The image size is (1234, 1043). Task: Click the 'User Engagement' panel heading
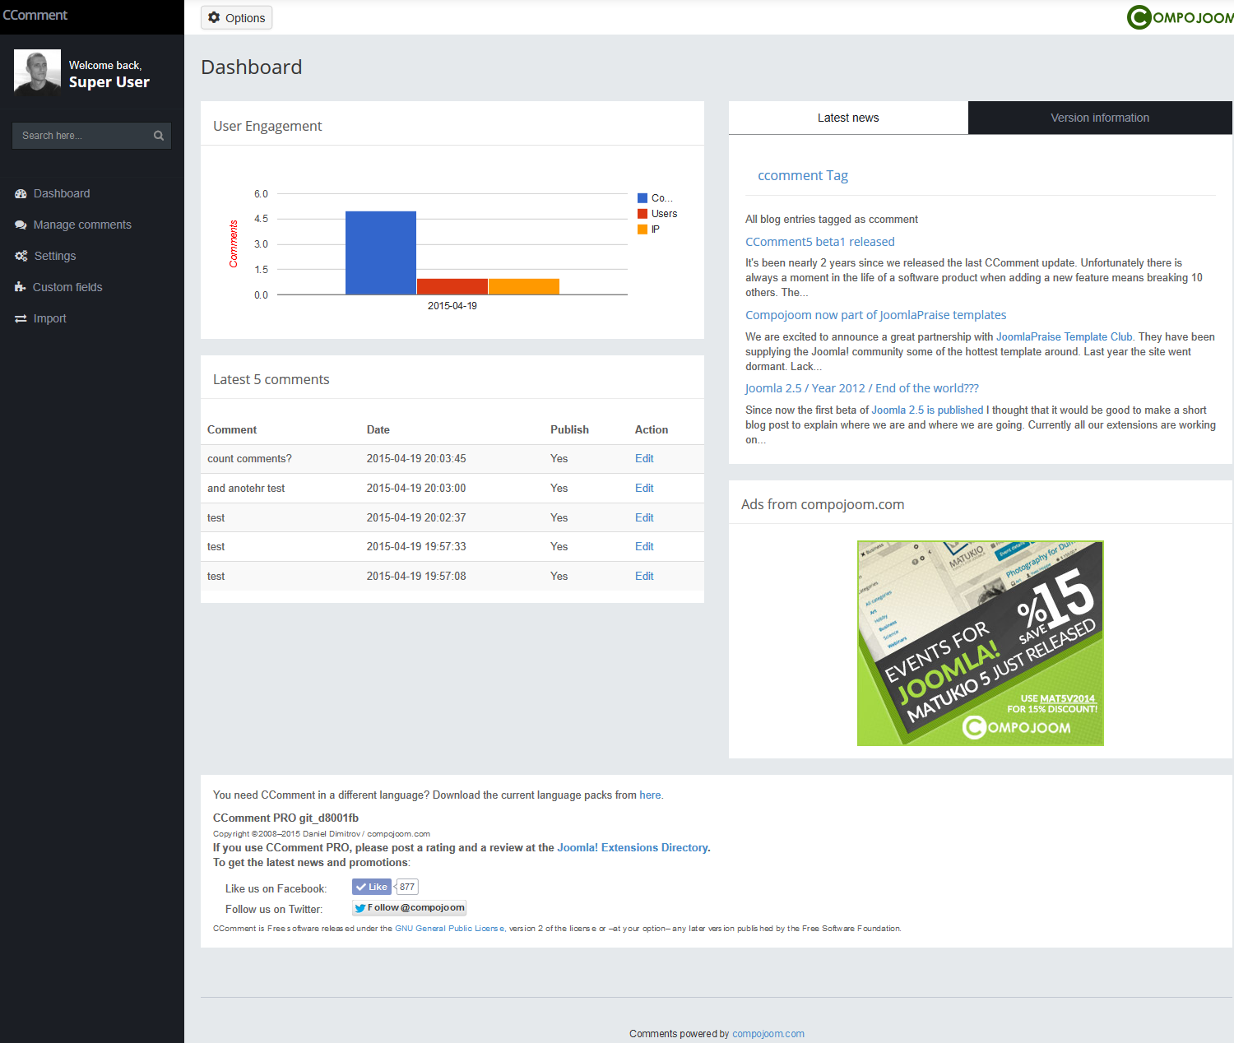click(x=267, y=126)
